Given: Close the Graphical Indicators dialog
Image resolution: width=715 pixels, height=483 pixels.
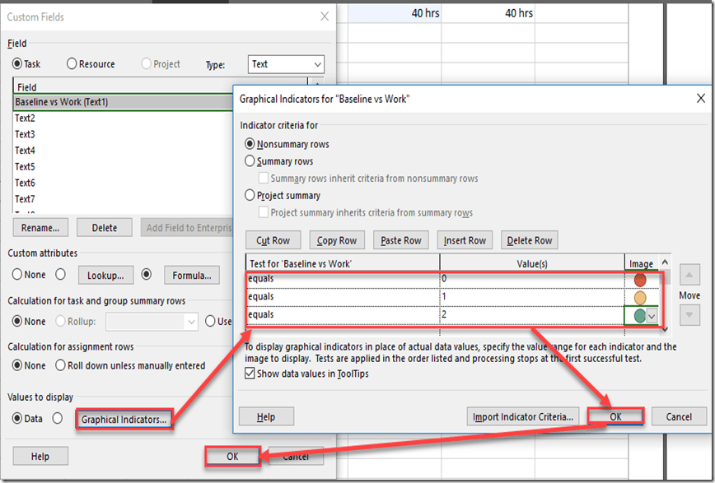Looking at the screenshot, I should coord(700,99).
